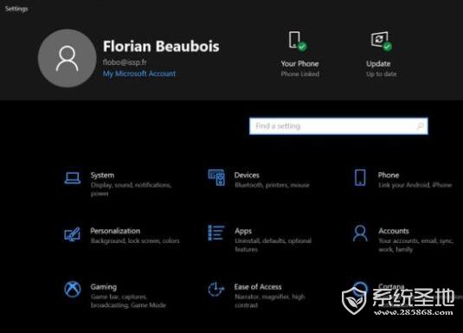Click the search magnifier icon
The width and height of the screenshot is (463, 333).
pos(421,126)
